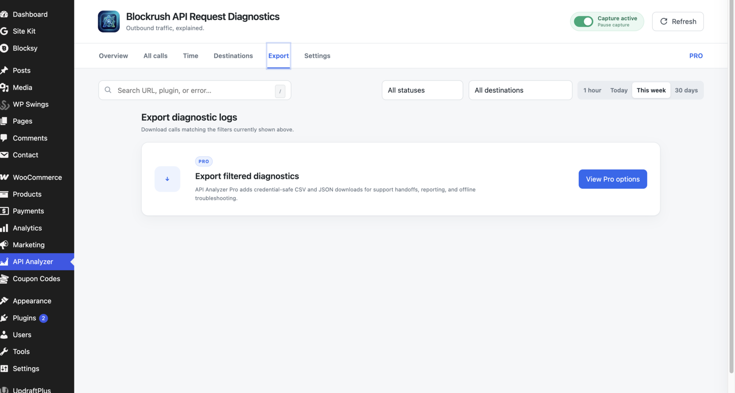The height and width of the screenshot is (393, 735).
Task: Open the All destinations dropdown
Action: click(x=520, y=90)
